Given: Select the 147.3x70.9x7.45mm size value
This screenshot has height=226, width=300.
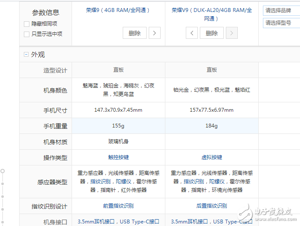Looking at the screenshot, I should (x=118, y=110).
